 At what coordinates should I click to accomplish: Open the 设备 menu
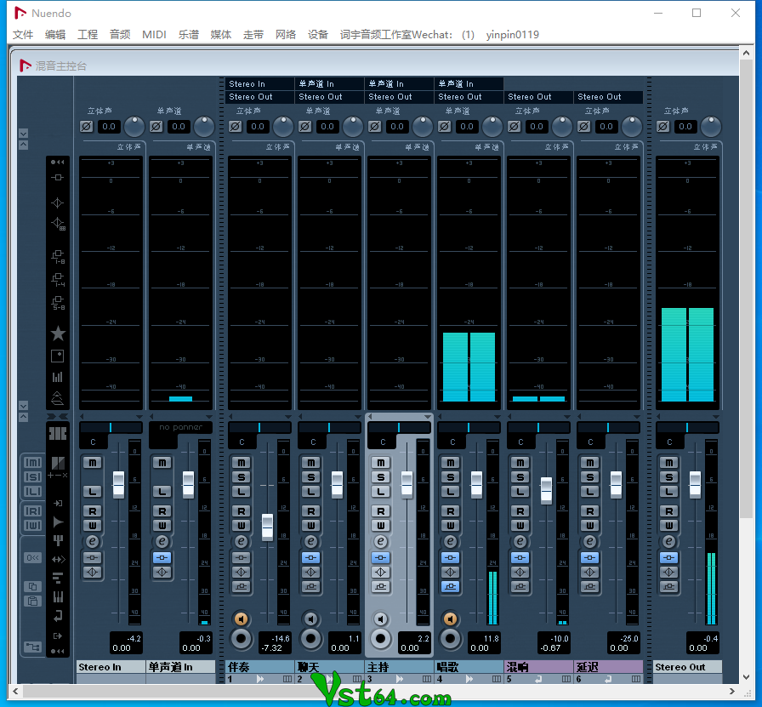tap(318, 35)
